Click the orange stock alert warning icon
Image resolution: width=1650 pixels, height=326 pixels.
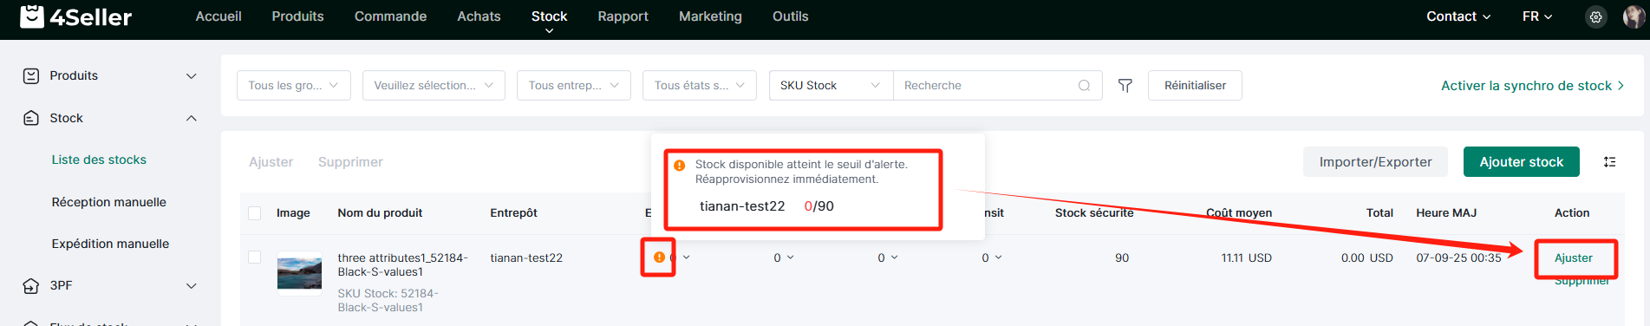[x=659, y=258]
